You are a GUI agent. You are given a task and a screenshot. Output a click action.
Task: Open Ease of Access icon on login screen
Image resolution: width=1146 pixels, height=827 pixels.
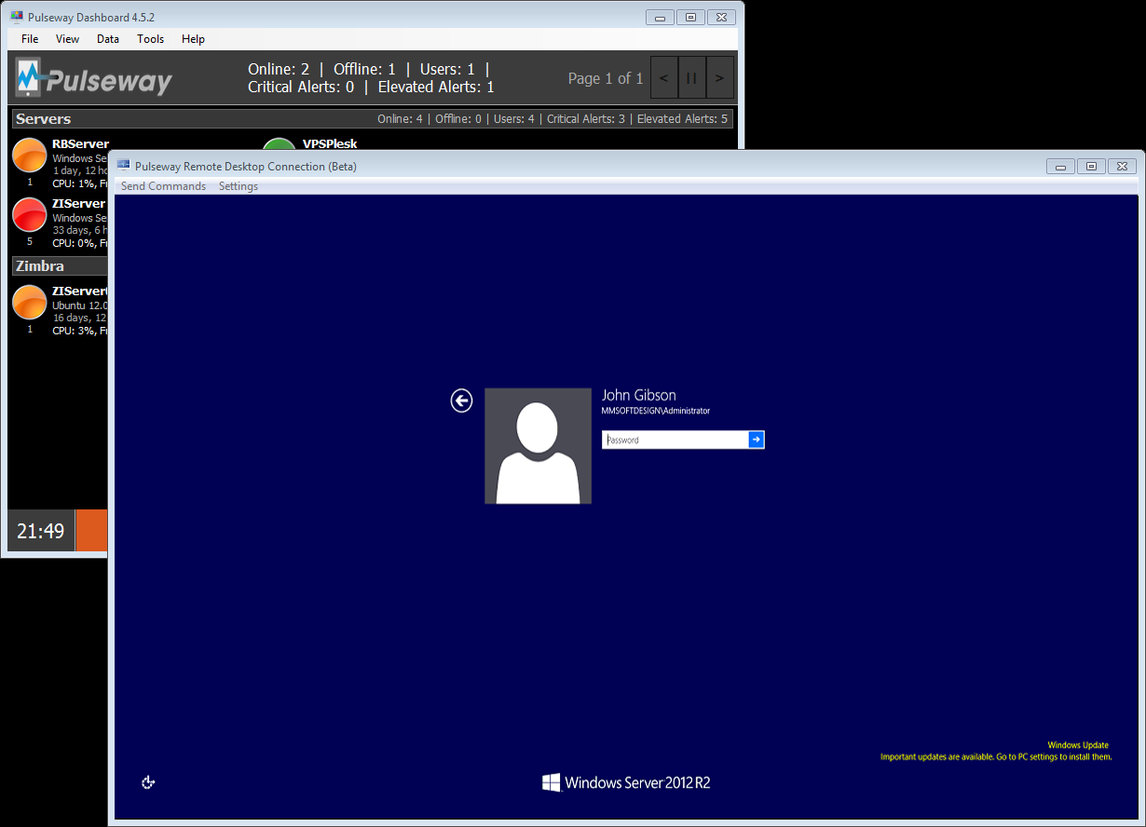148,782
